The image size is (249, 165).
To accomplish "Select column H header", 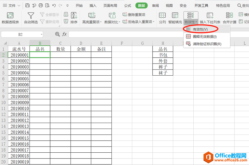I will (x=163, y=43).
